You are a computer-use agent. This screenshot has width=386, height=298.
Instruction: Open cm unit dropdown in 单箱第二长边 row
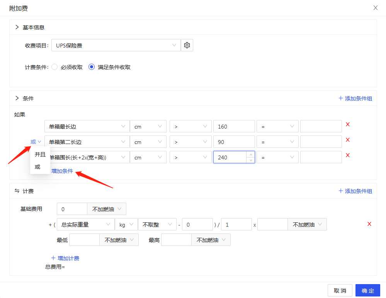[x=148, y=142]
